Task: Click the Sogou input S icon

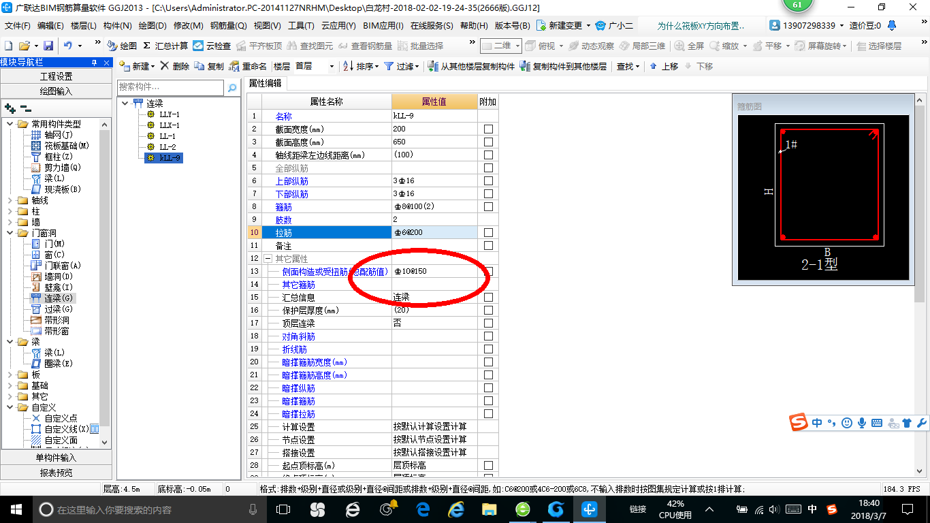Action: [799, 423]
